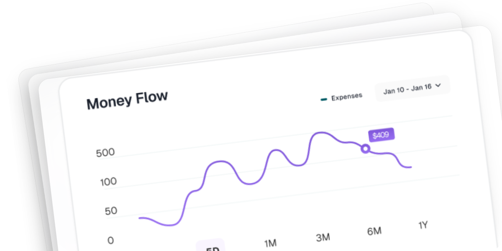Click the circular data point on the line
The height and width of the screenshot is (251, 502).
coord(365,149)
